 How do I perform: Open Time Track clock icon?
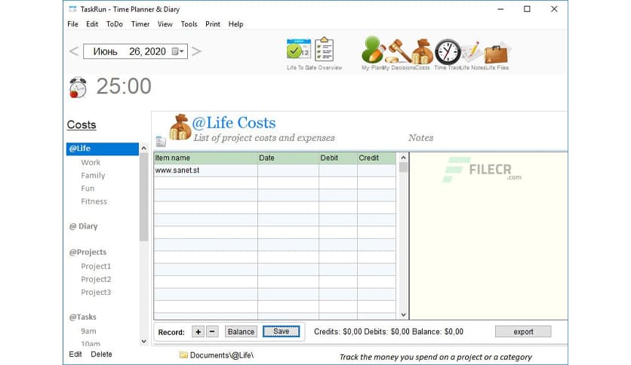[x=448, y=51]
